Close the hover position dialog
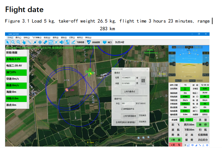 (x=147, y=69)
